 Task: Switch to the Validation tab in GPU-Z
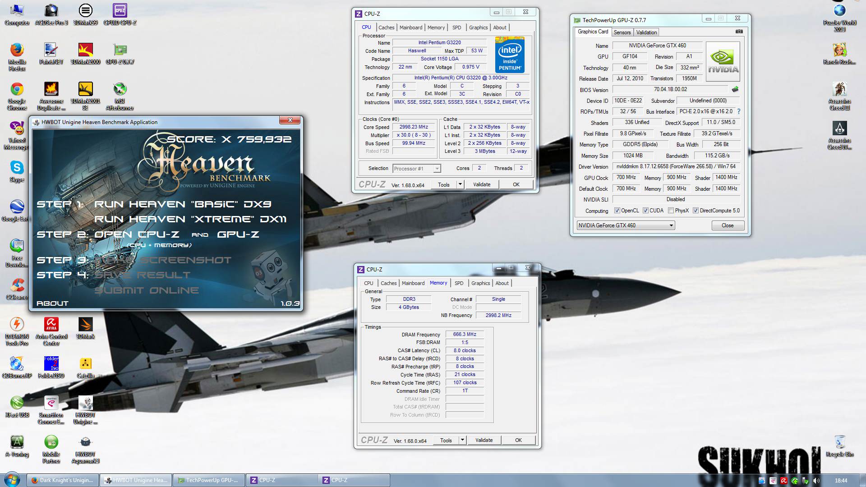tap(646, 32)
